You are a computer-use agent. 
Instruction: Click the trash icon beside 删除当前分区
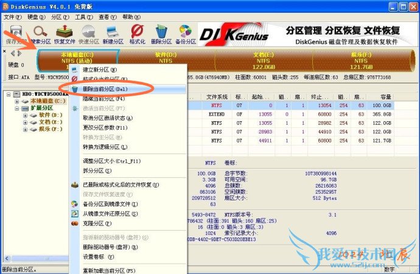[x=75, y=89]
